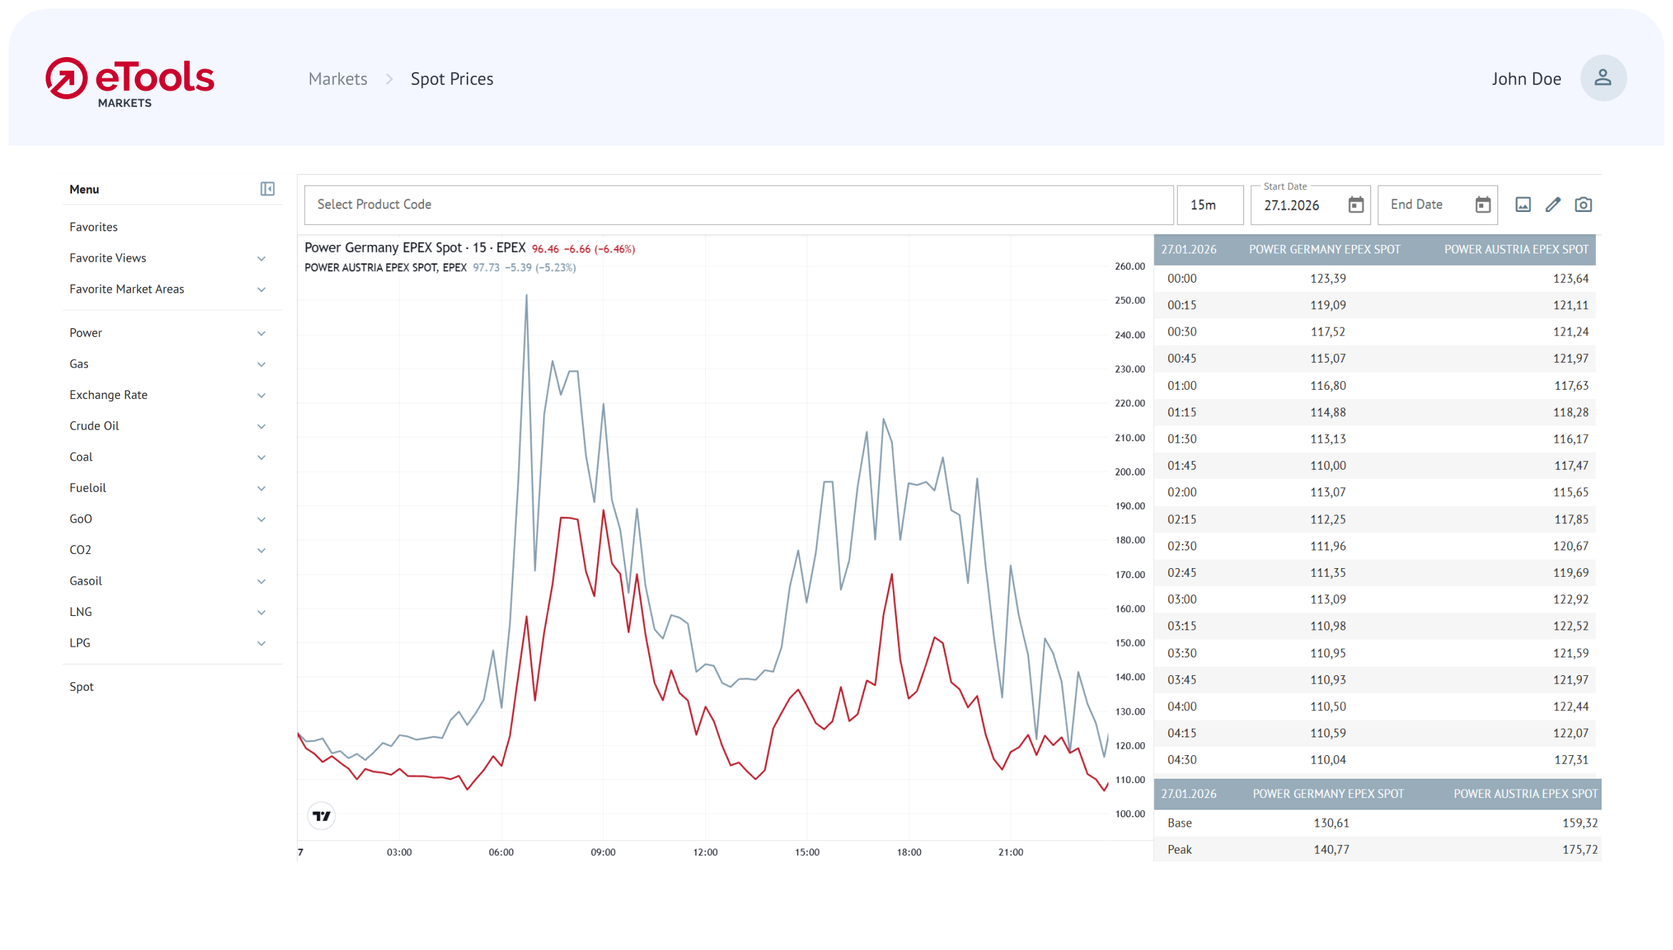
Task: Click Spot Prices breadcrumb
Action: coord(452,79)
